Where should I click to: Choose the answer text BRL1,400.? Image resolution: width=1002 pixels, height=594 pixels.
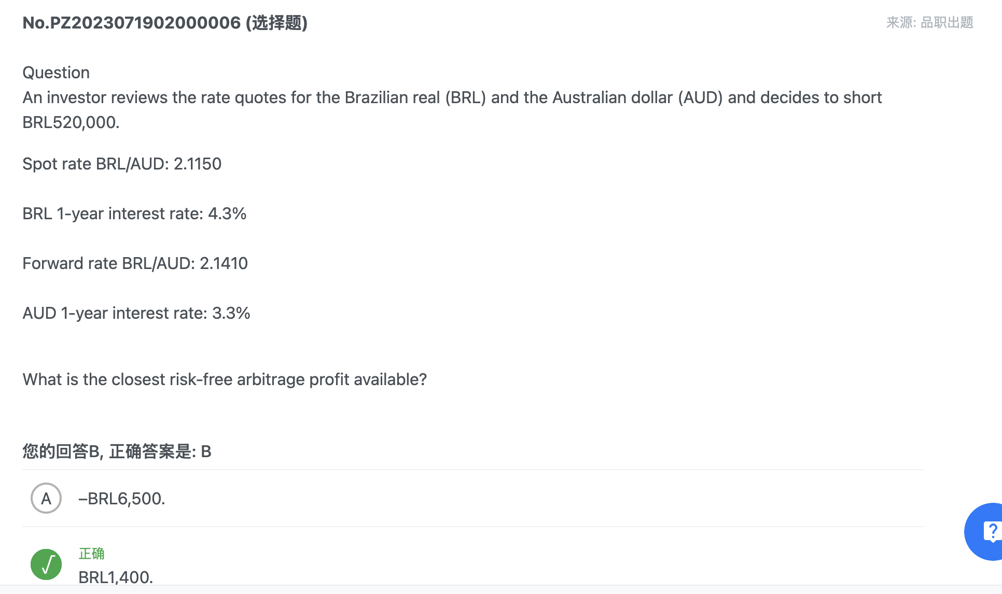[x=116, y=577]
